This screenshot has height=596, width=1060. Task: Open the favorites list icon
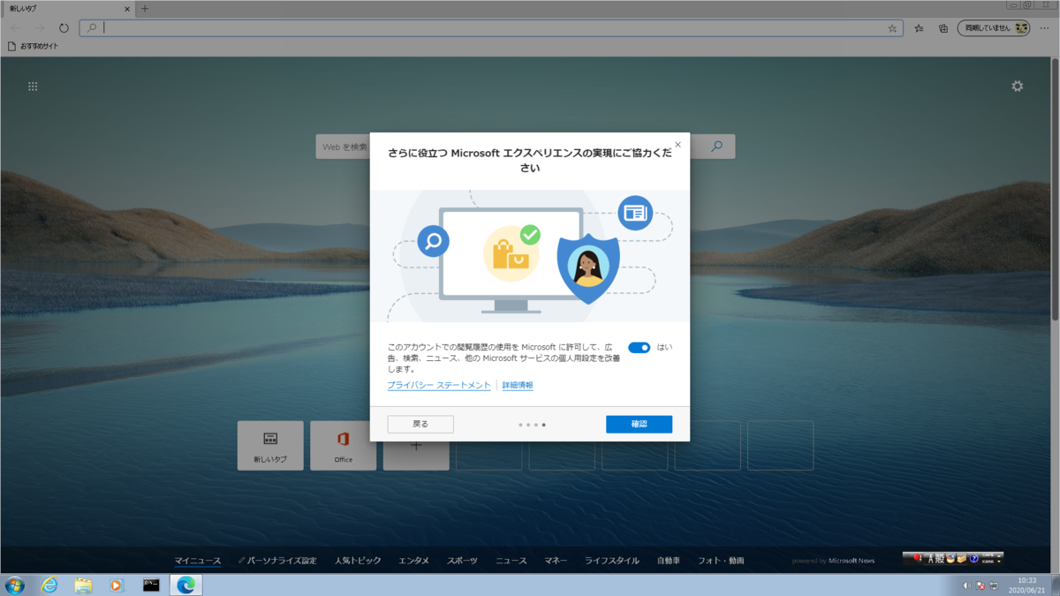click(919, 28)
